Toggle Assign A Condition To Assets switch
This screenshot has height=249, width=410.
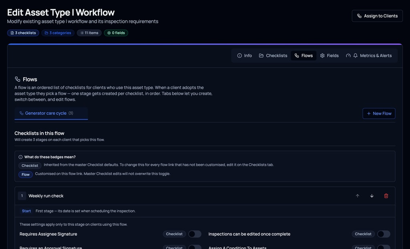[x=384, y=247]
